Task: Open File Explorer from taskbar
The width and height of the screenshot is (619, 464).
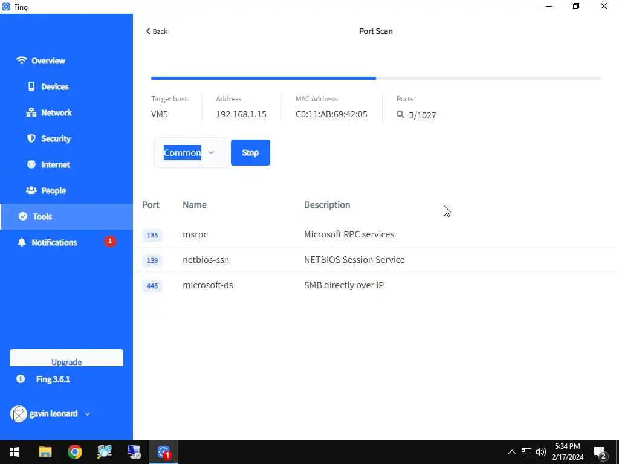Action: tap(45, 452)
